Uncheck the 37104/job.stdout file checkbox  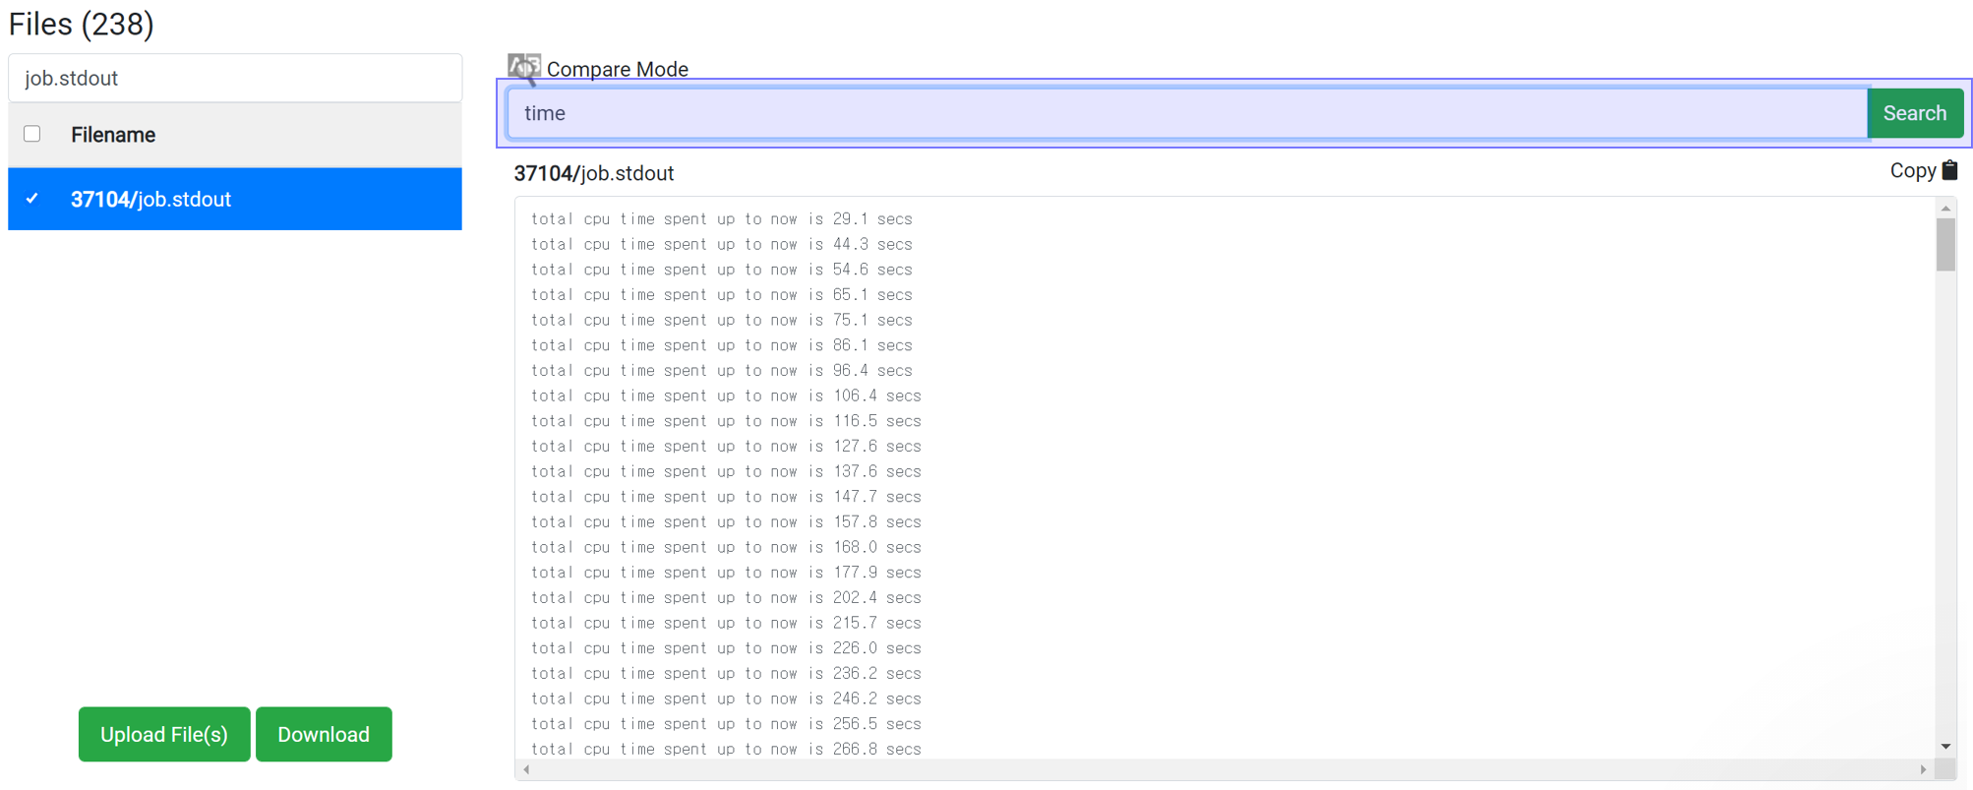click(x=32, y=199)
